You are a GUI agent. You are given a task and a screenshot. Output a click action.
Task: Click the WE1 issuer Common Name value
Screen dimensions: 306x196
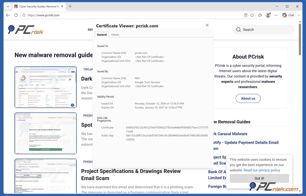tap(138, 78)
